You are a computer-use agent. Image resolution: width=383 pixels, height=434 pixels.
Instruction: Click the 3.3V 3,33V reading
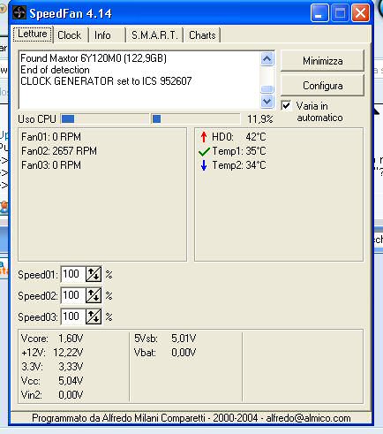52,367
